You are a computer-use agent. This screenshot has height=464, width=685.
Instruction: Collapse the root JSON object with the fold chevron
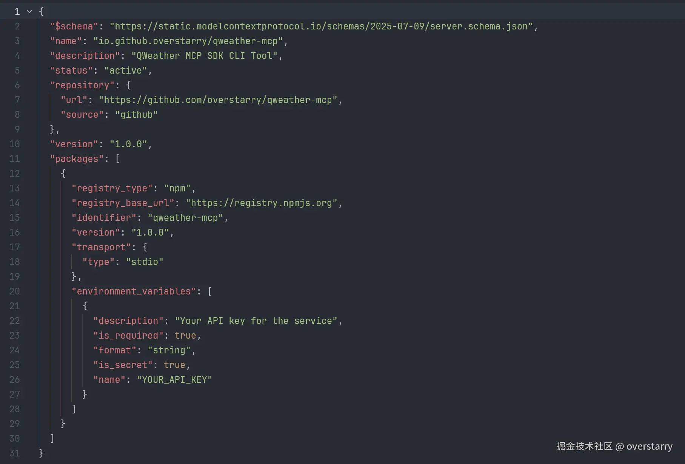point(29,12)
